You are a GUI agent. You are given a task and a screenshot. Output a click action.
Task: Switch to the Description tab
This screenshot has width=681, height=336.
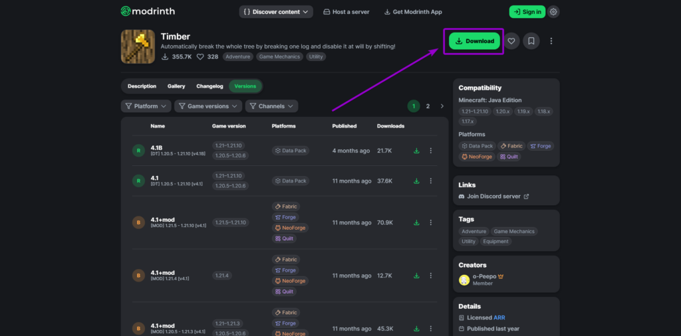pyautogui.click(x=142, y=86)
